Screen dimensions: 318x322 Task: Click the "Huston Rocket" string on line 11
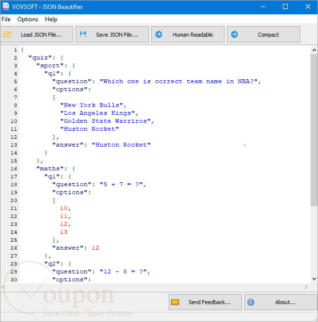click(x=90, y=129)
